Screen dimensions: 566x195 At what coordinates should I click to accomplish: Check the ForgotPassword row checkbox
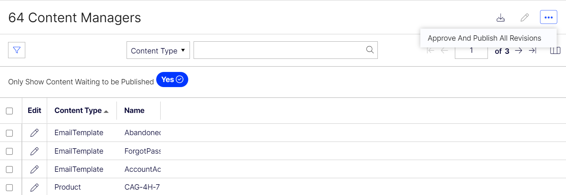[x=10, y=151]
